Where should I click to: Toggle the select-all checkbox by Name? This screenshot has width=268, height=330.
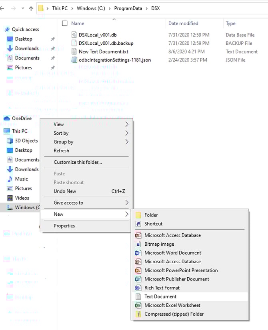pyautogui.click(x=65, y=23)
